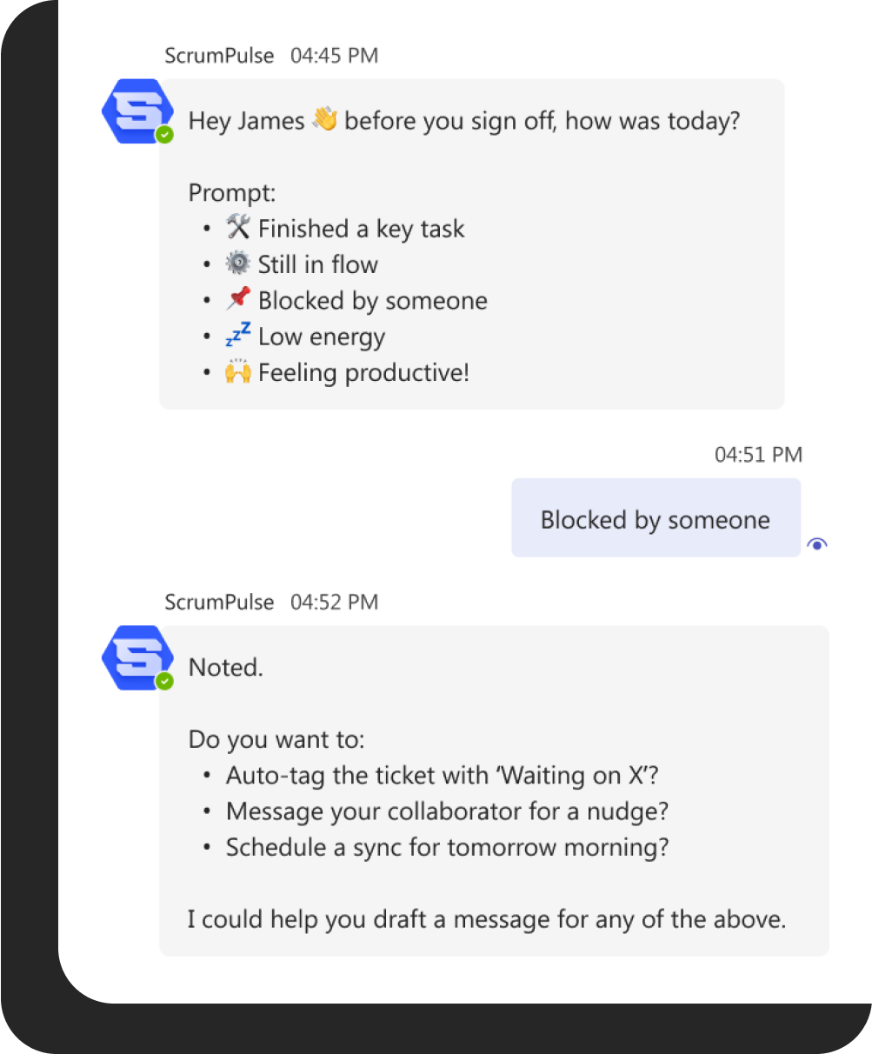Select 'Schedule a sync for tomorrow morning?' option
Screen dimensions: 872x1054
447,847
